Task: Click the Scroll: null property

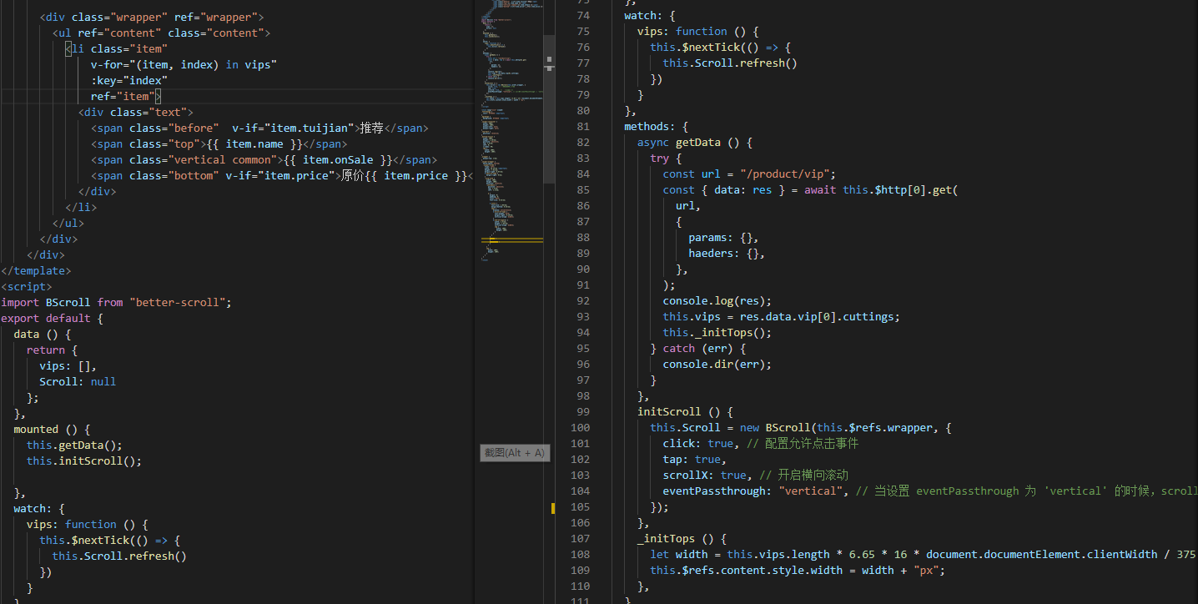Action: coord(78,381)
